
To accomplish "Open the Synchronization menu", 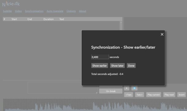I will point(34,11).
